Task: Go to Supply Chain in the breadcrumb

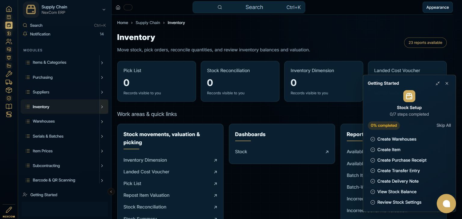Action: pos(148,23)
